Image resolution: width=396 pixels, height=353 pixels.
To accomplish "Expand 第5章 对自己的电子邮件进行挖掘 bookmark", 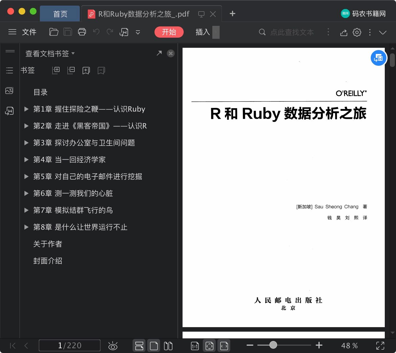I will tap(26, 176).
